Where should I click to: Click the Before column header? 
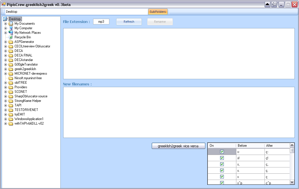pos(250,146)
